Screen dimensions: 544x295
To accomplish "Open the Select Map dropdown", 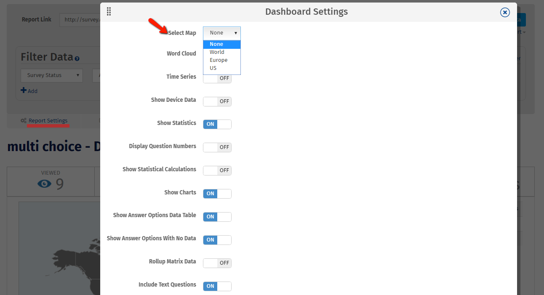I will coord(222,33).
